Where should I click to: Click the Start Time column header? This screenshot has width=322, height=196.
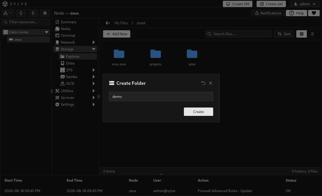(x=13, y=180)
